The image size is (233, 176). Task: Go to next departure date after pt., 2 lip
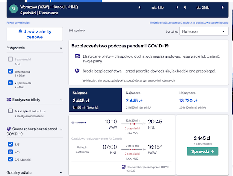click(177, 7)
